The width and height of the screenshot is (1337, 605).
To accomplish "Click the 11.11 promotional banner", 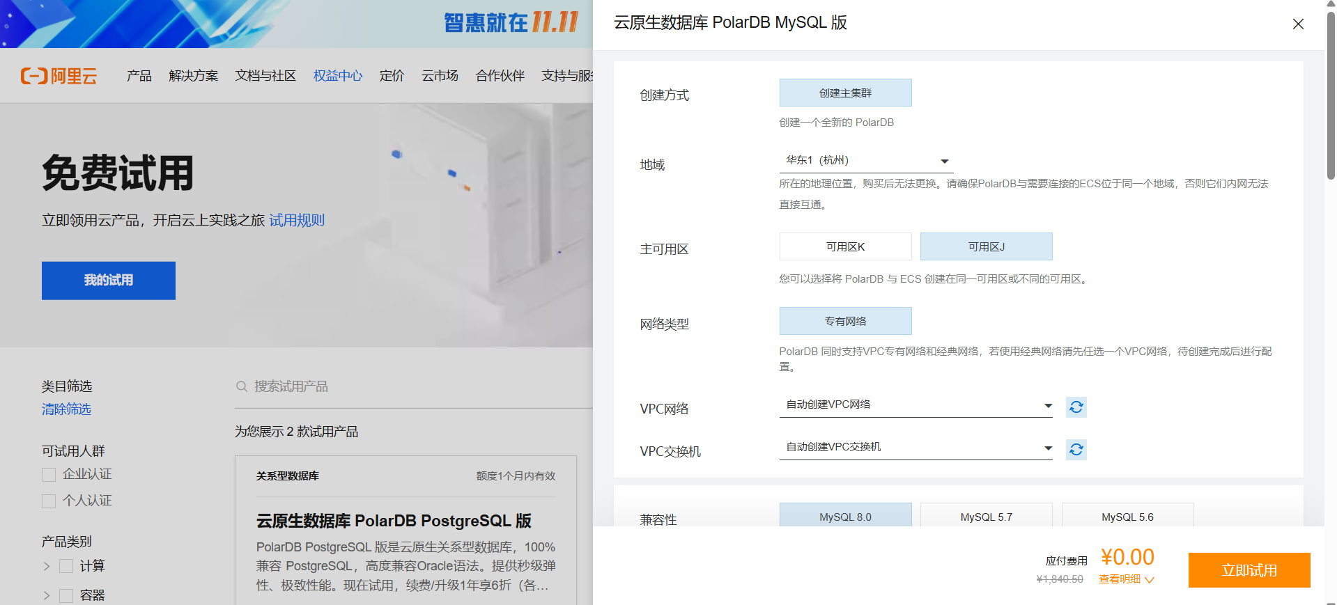I will pyautogui.click(x=296, y=24).
